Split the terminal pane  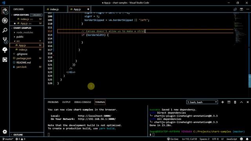tap(229, 102)
